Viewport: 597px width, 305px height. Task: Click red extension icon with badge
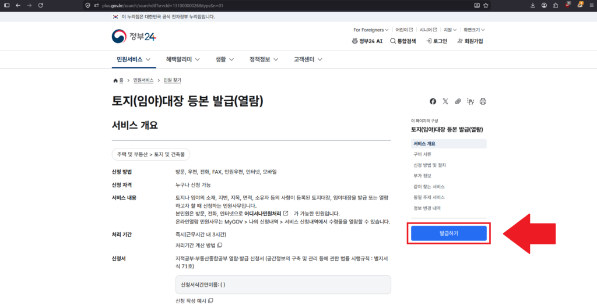pos(568,5)
